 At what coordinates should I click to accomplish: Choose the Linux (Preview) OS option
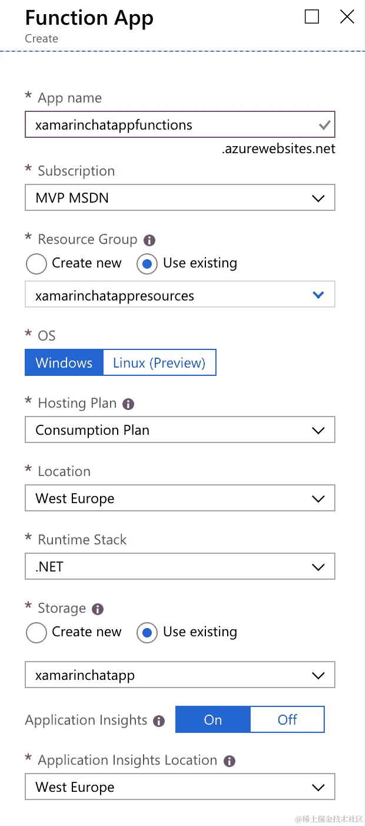[x=159, y=362]
